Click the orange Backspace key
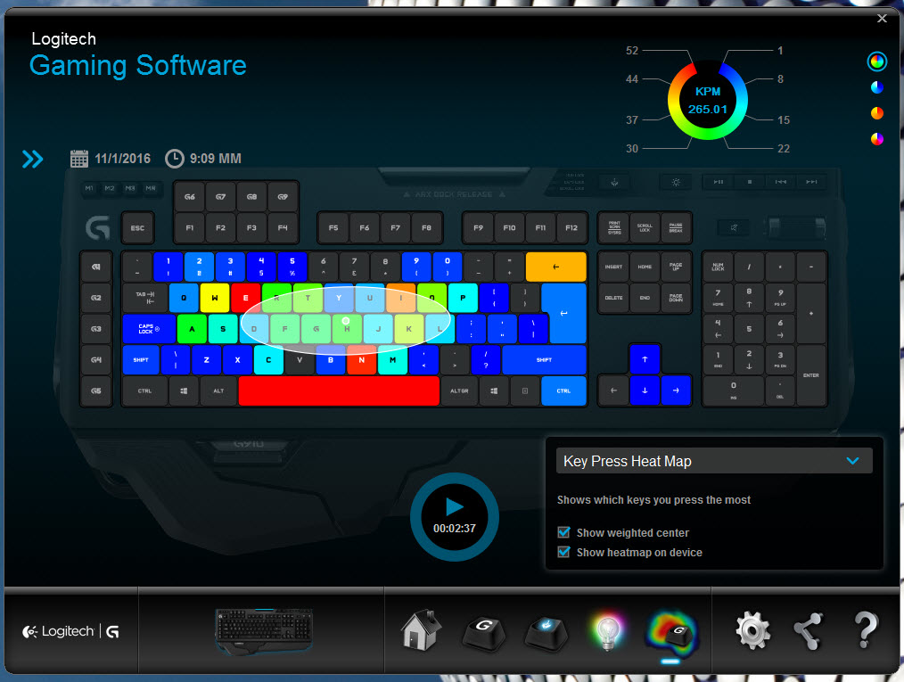 pos(555,267)
